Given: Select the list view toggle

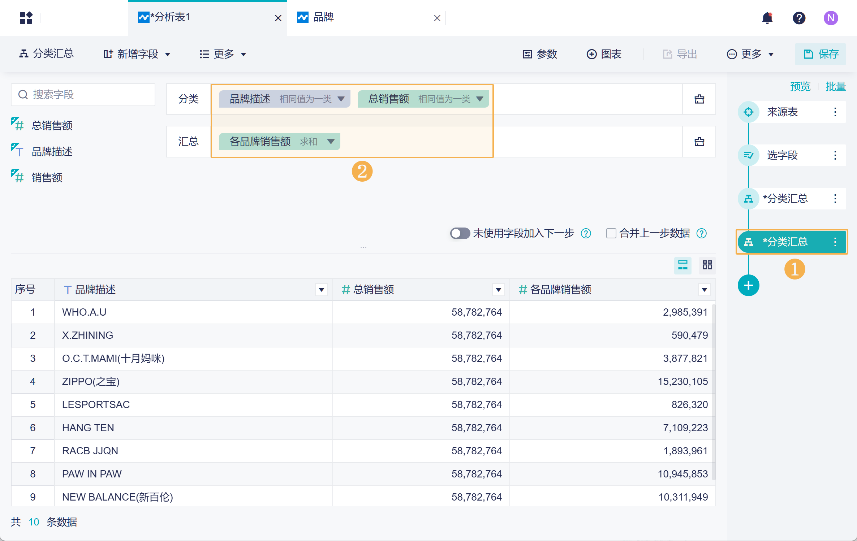Looking at the screenshot, I should click(x=682, y=265).
